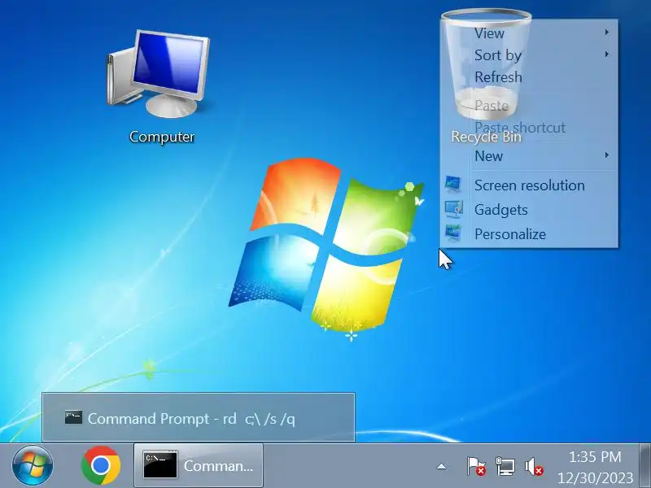Screen dimensions: 651x488
Task: Open the Windows Start orb
Action: point(33,465)
